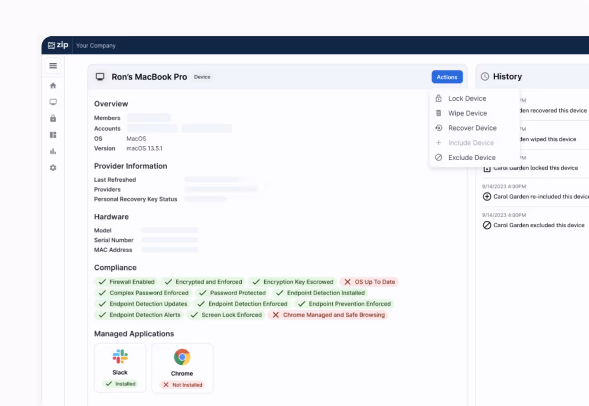Open the security lock icon in the sidebar
589x406 pixels.
(53, 118)
